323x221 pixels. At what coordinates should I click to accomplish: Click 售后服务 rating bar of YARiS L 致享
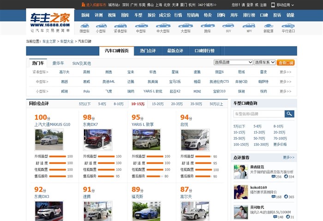pyautogui.click(x=155, y=176)
